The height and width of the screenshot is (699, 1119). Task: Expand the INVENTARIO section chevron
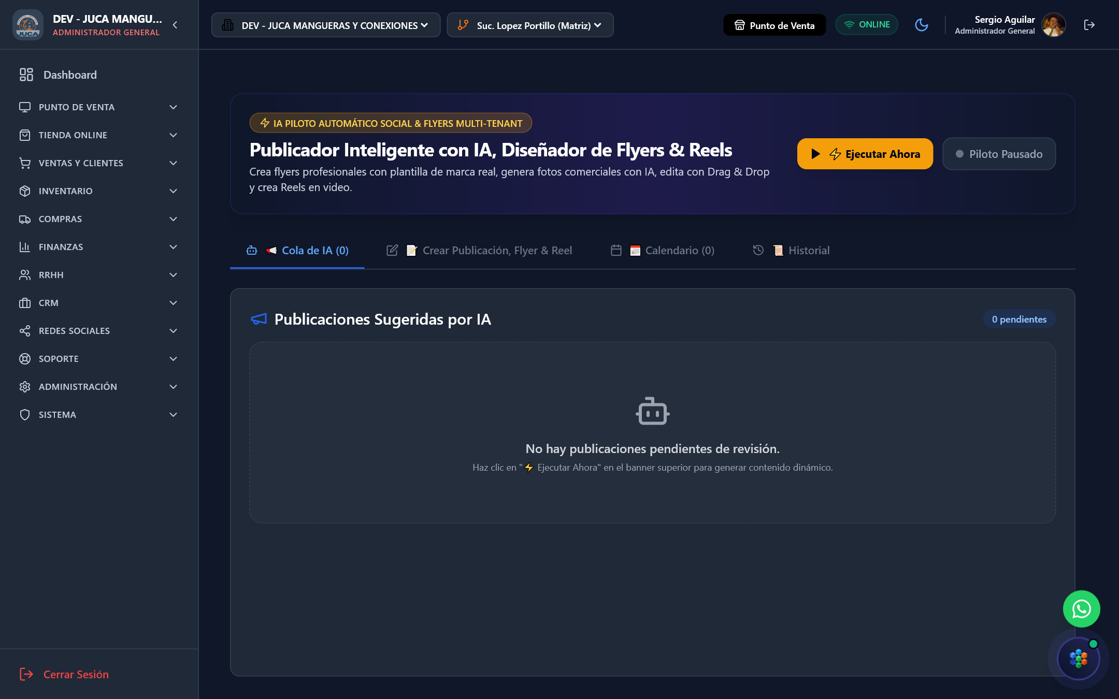coord(174,191)
